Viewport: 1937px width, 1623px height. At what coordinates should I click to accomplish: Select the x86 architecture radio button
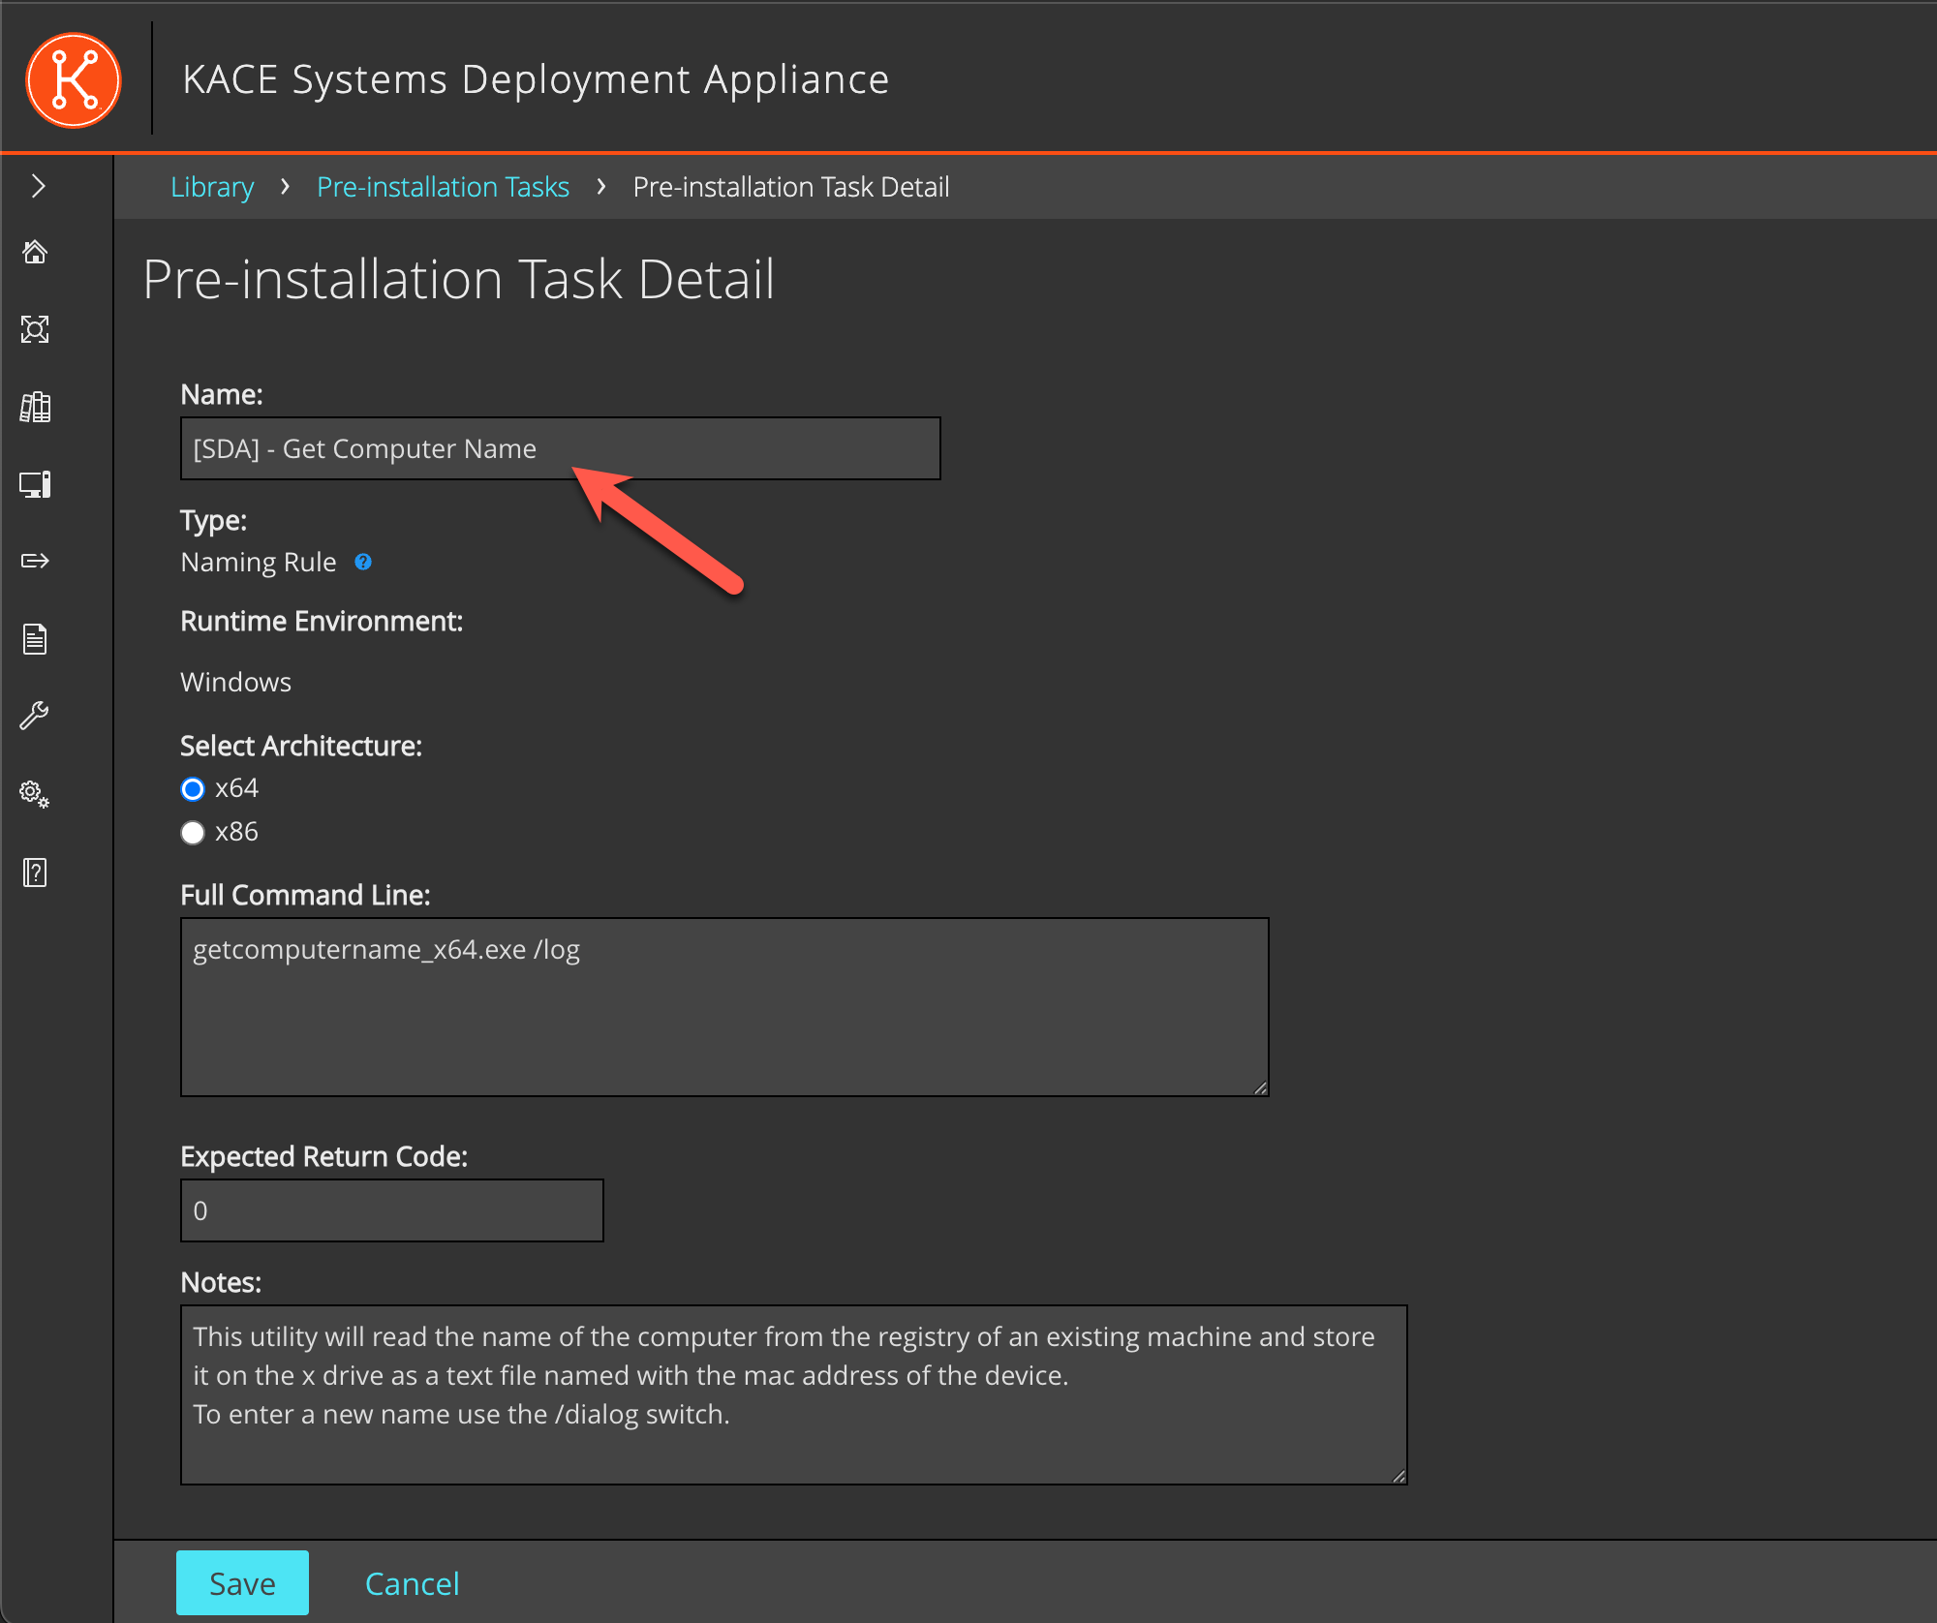pyautogui.click(x=193, y=833)
